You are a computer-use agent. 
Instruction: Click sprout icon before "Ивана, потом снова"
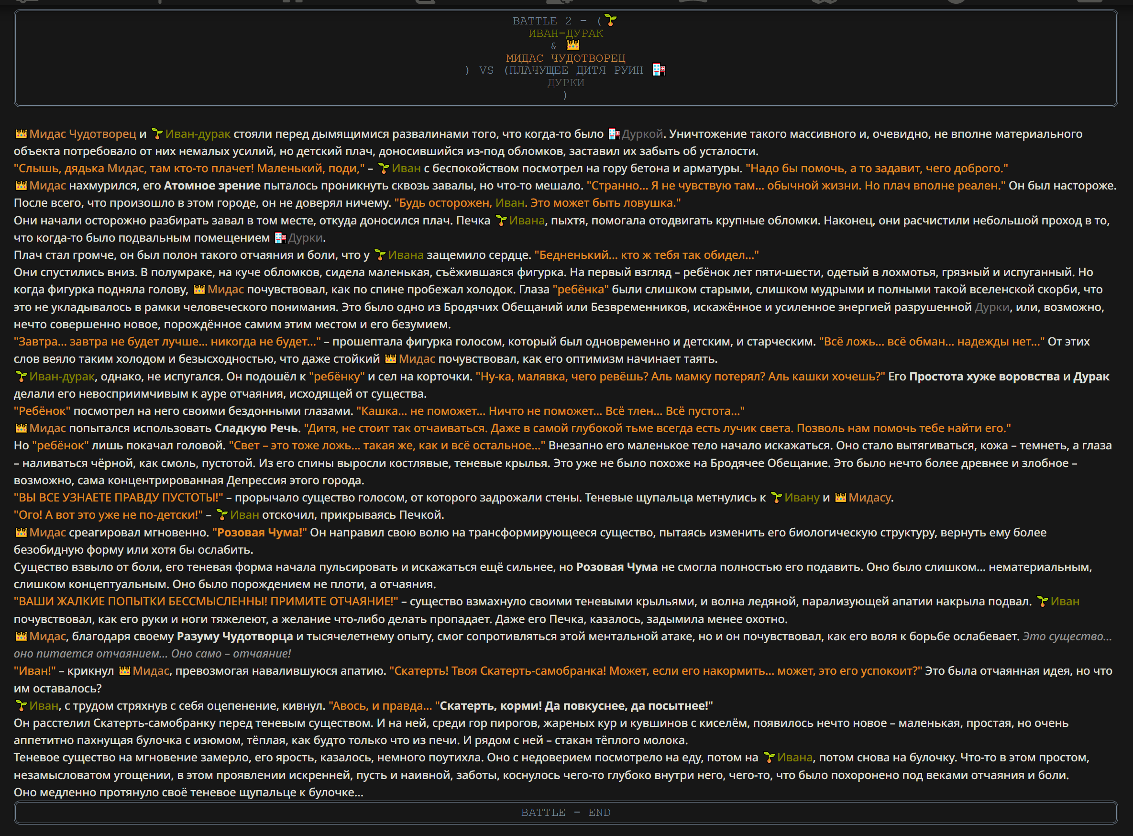click(x=769, y=757)
